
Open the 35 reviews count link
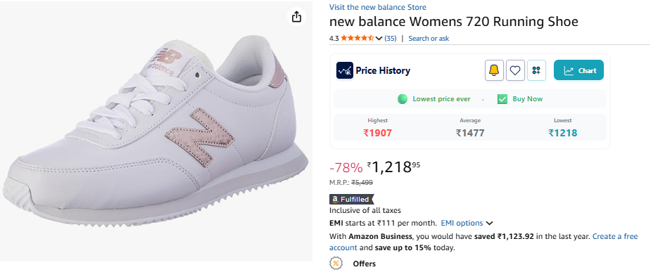[x=391, y=39]
